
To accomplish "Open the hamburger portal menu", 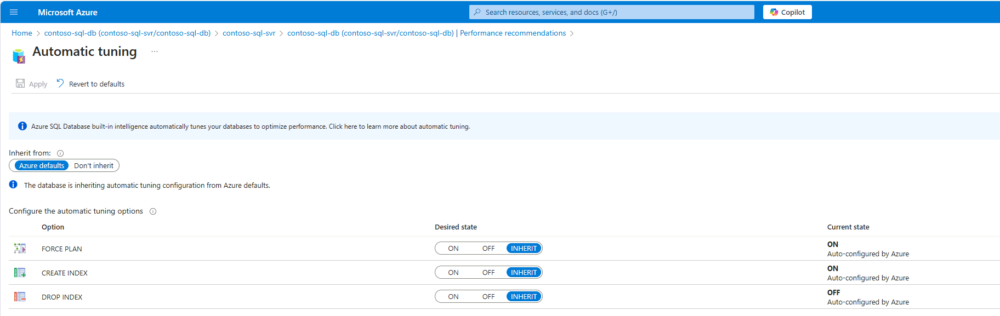I will tap(14, 12).
